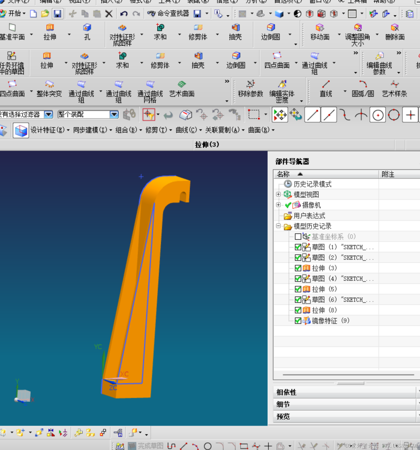This screenshot has width=420, height=450.
Task: Open the 曲面(R) menu
Action: [x=261, y=130]
